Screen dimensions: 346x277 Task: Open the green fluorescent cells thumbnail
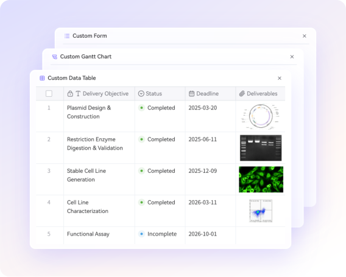261,180
